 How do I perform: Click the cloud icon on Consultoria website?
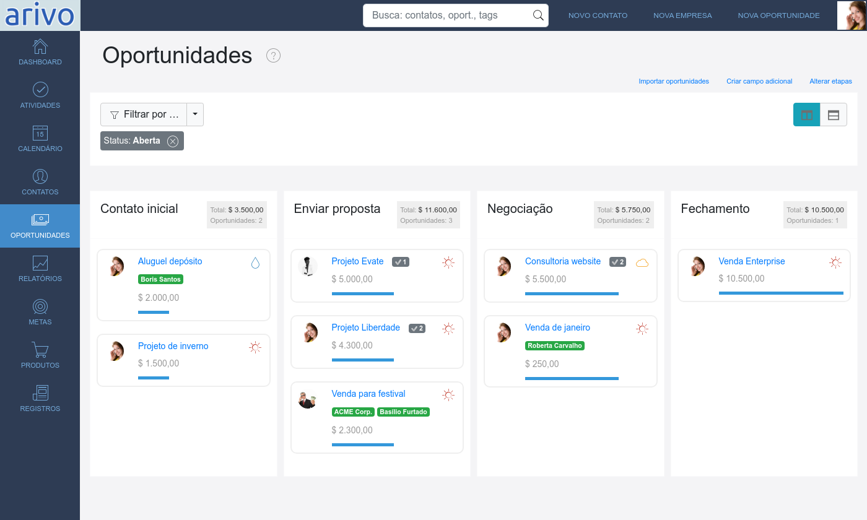click(642, 262)
